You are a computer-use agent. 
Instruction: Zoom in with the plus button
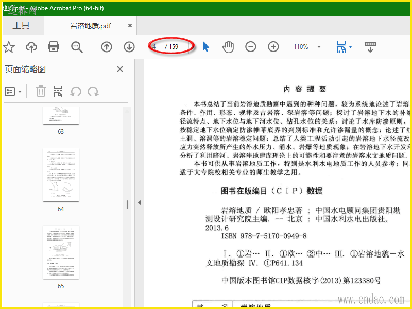[x=273, y=47]
